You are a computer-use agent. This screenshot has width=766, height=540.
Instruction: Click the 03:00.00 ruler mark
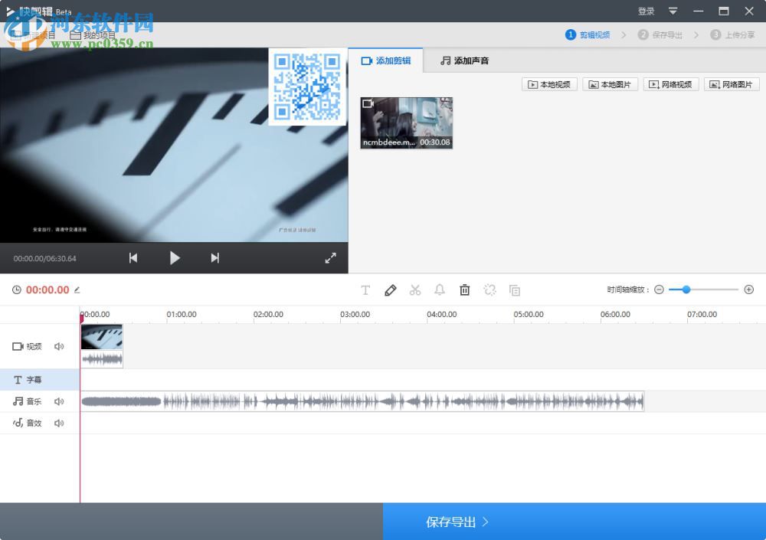[x=355, y=314]
